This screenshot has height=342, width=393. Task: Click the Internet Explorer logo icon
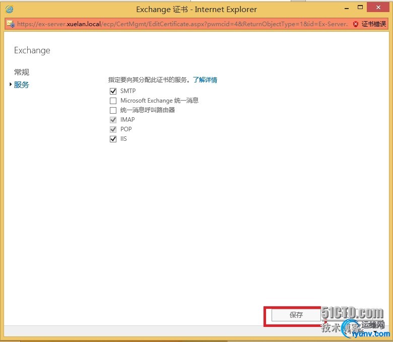pyautogui.click(x=9, y=9)
